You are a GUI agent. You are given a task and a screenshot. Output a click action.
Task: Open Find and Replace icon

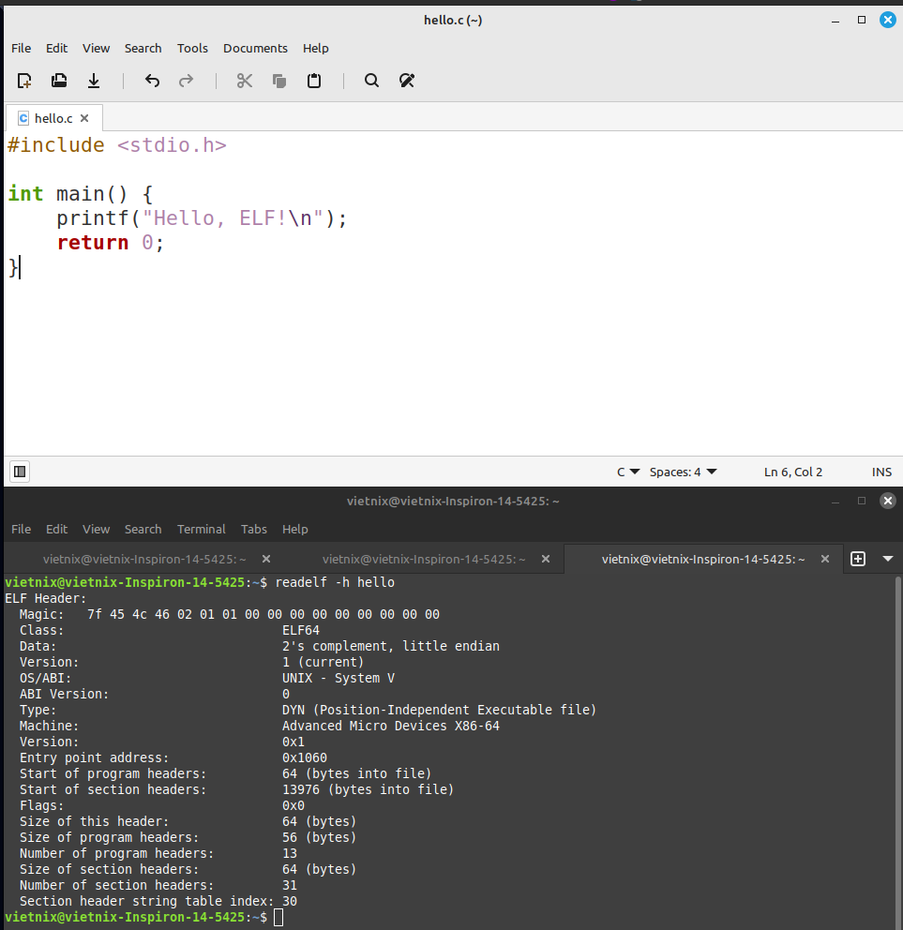click(x=407, y=81)
